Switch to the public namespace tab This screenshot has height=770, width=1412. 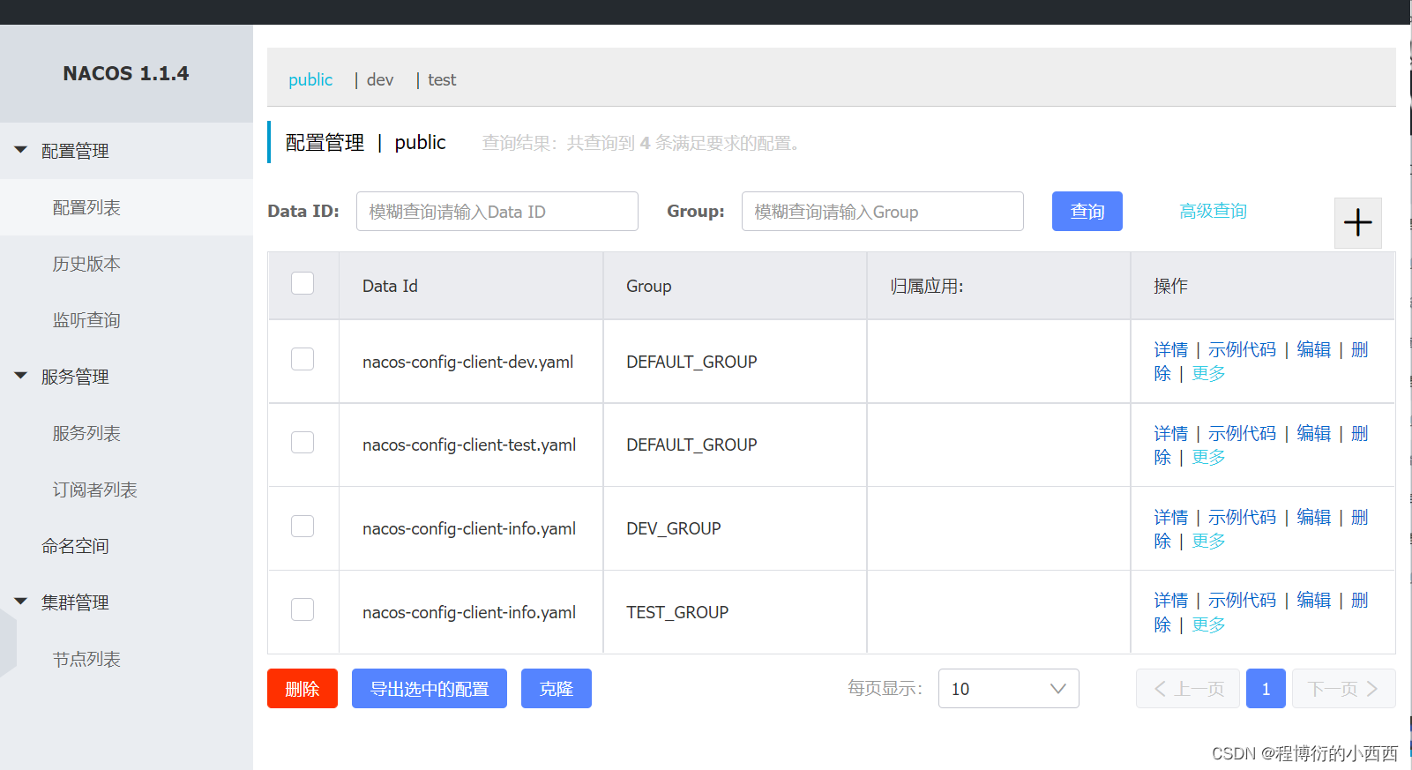310,80
